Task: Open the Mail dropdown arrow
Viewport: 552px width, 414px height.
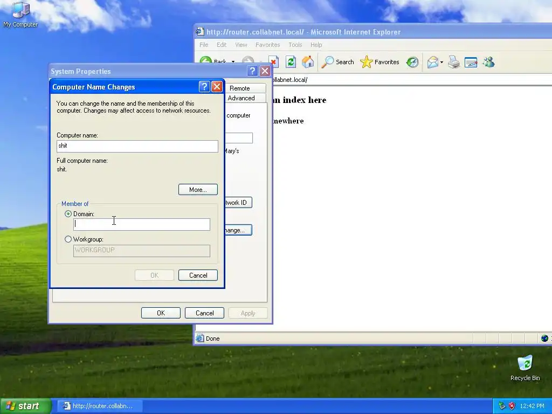Action: coord(441,63)
